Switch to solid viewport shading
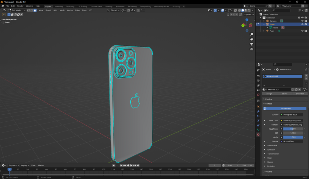309x179 pixels. (x=243, y=10)
